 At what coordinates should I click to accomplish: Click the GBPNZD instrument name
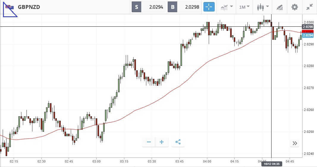tap(29, 7)
